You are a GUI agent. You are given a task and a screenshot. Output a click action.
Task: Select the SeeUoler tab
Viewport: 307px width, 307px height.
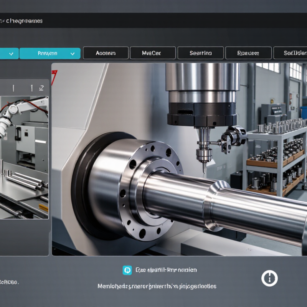click(x=290, y=53)
